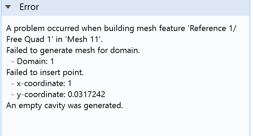Click the 'A problem occurred' line
Screen dimensions: 253x136
click(x=121, y=28)
